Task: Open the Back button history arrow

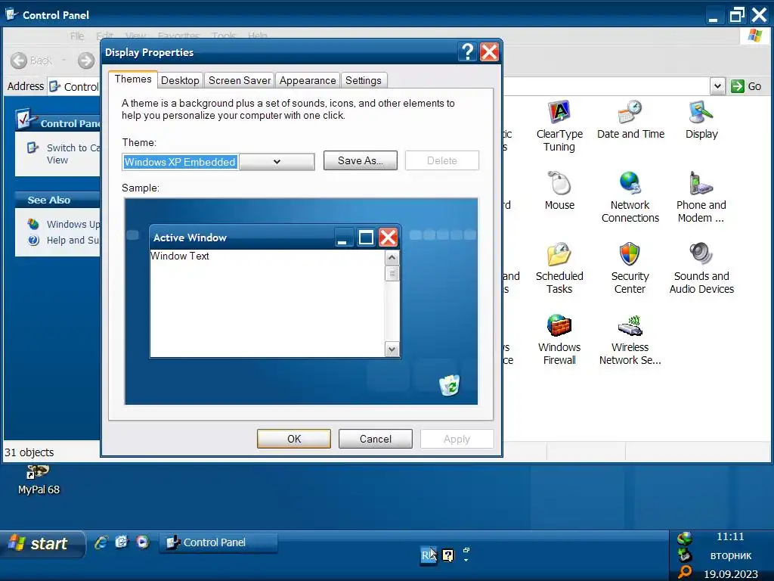Action: click(63, 61)
